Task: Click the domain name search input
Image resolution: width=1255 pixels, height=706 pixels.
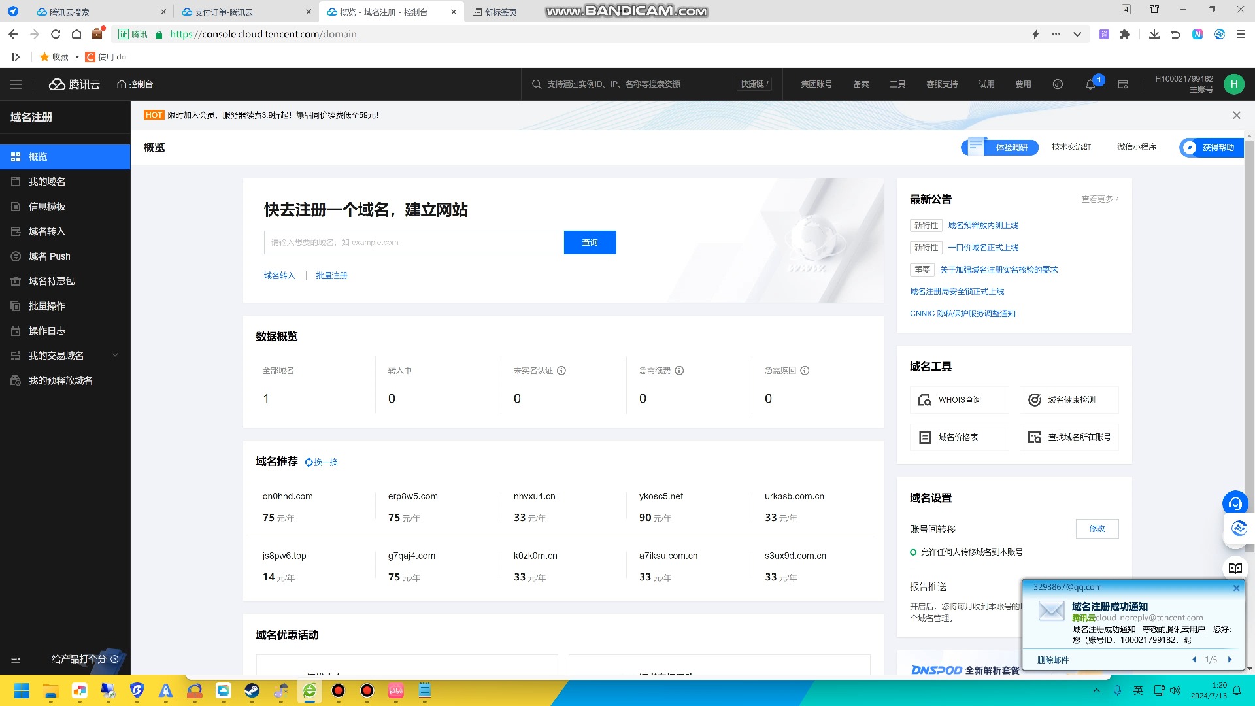Action: coord(414,243)
